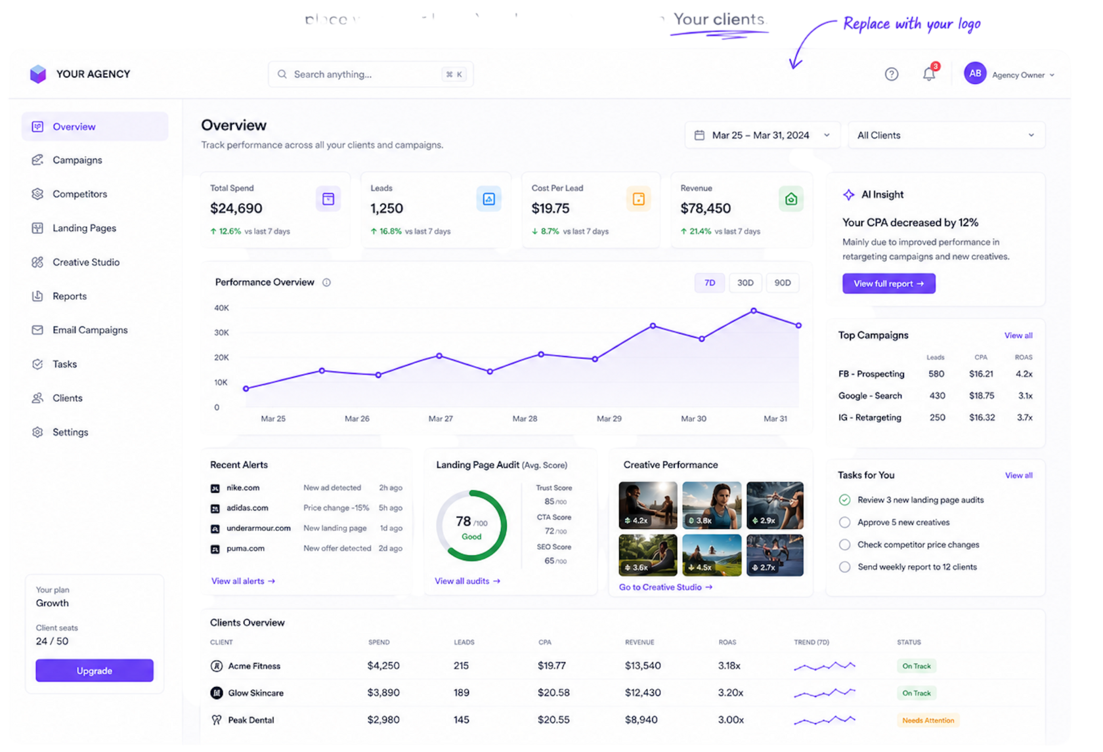This screenshot has width=1103, height=752.
Task: Click the Total Spend card icon
Action: pos(328,199)
